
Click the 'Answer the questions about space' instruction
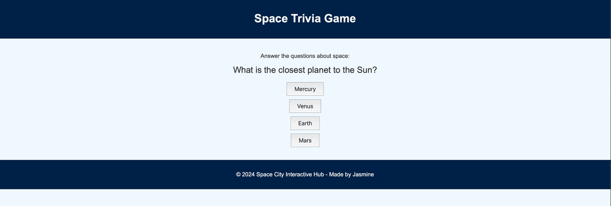[x=305, y=56]
